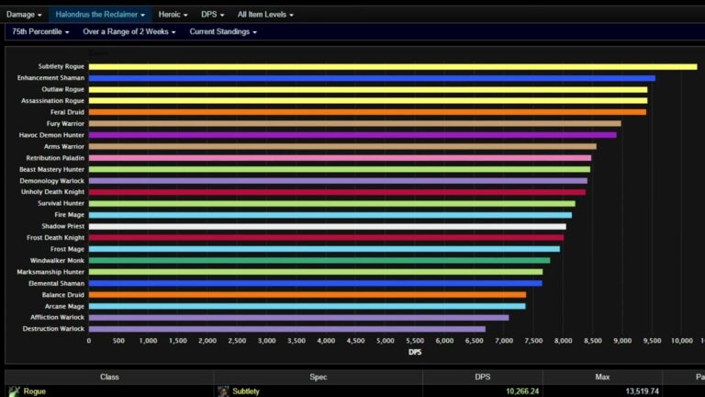The image size is (705, 397).
Task: Click the Rogue class icon in table
Action: click(x=15, y=391)
